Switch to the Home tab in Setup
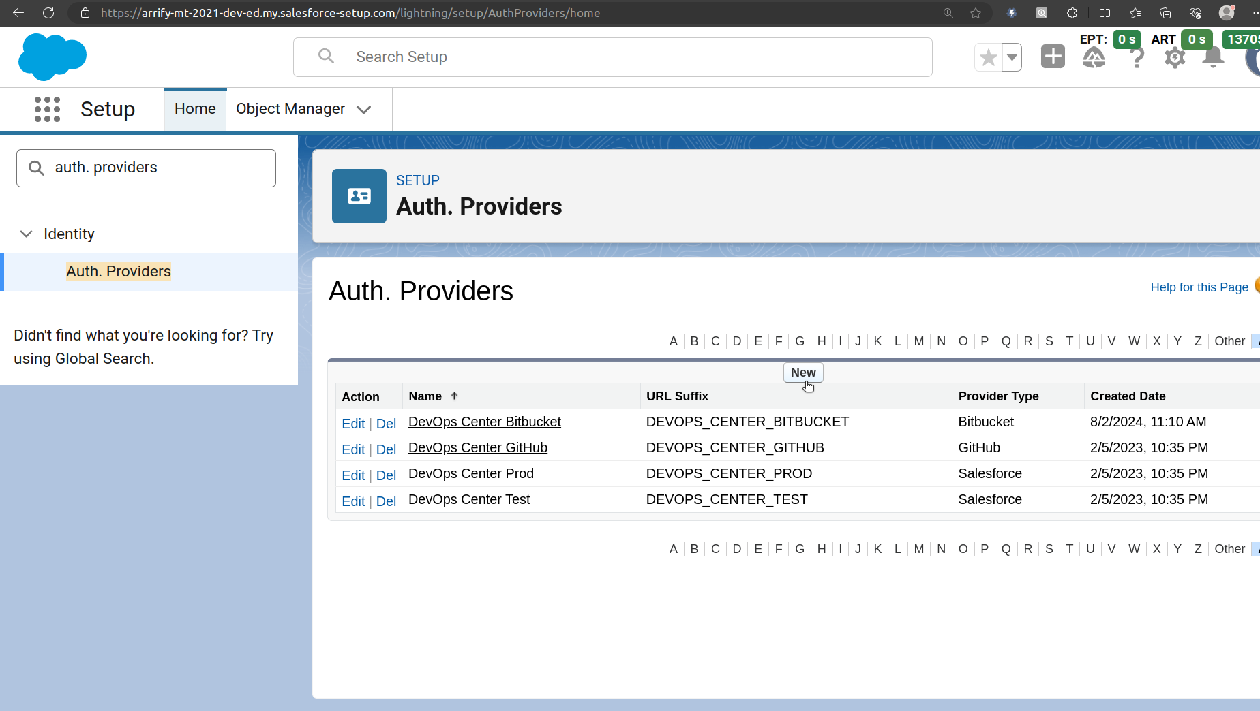This screenshot has width=1260, height=711. click(x=195, y=108)
